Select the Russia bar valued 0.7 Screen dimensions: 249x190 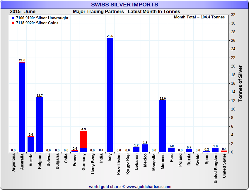pos(189,151)
